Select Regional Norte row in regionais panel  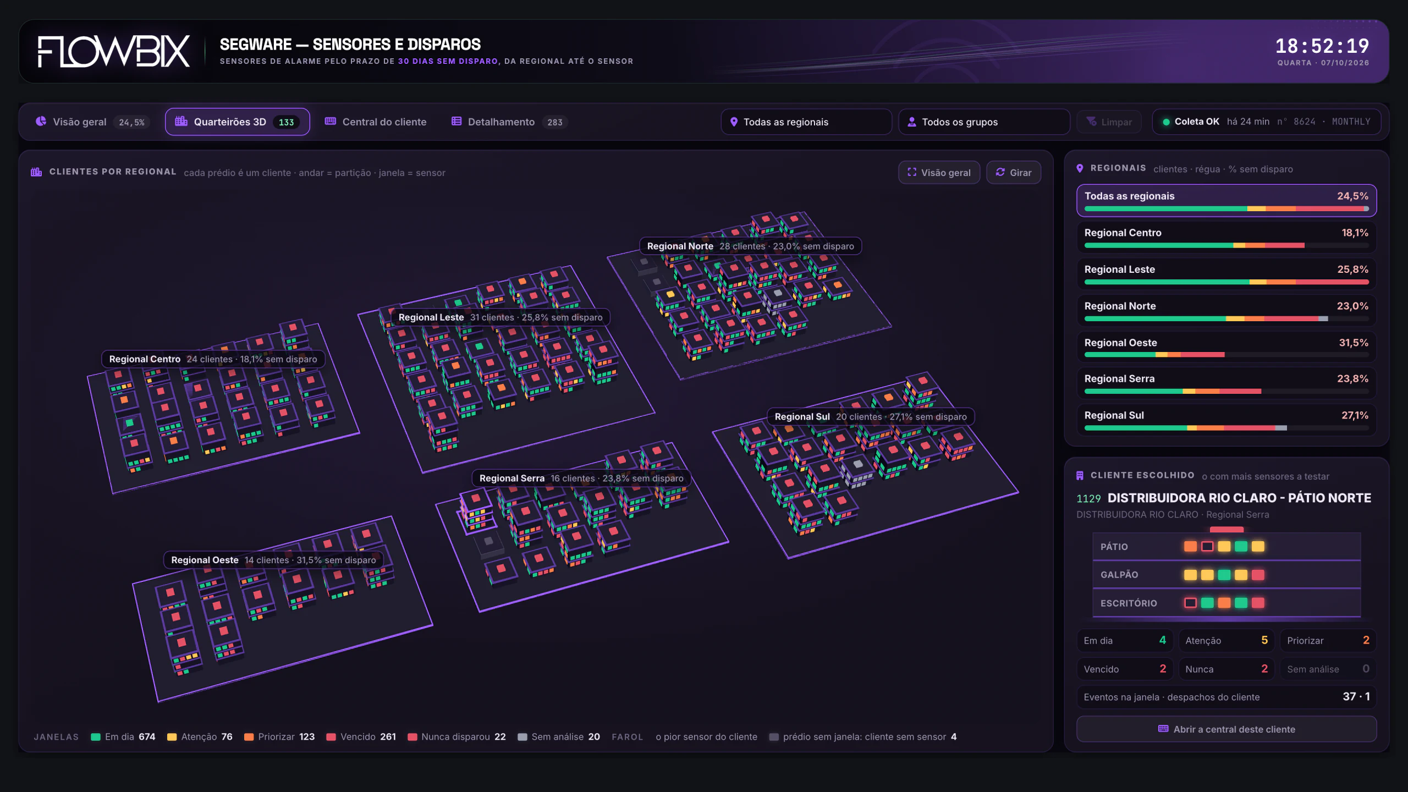point(1226,310)
